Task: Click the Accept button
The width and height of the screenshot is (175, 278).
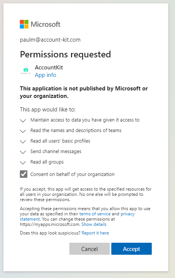Action: (x=132, y=249)
